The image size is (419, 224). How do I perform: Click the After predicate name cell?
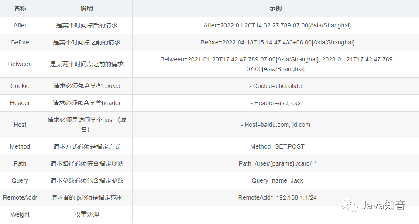tap(20, 25)
